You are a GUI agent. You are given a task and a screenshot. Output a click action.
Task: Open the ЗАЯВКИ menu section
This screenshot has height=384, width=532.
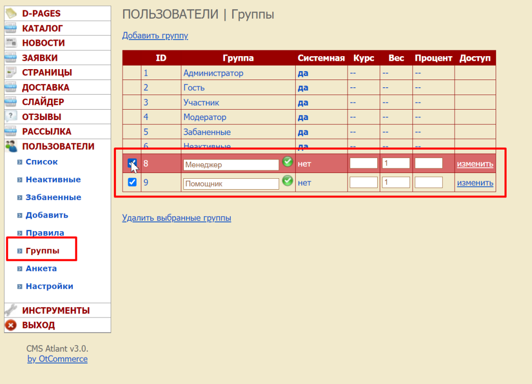[39, 58]
